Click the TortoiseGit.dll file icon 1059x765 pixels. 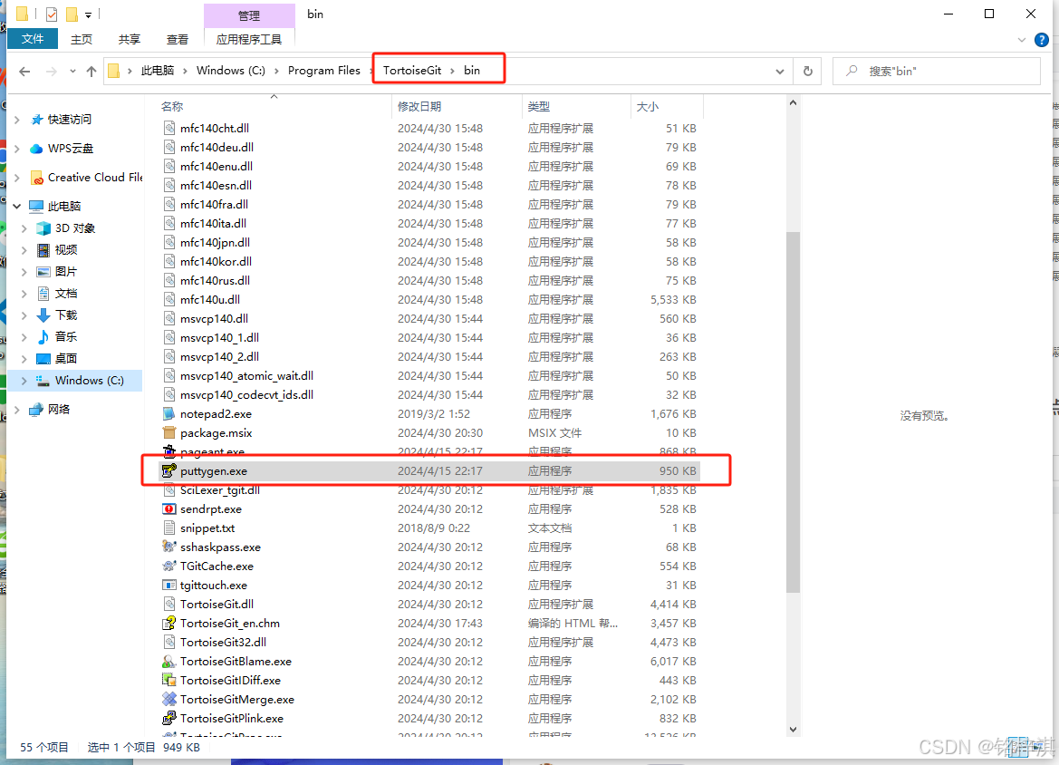point(168,605)
